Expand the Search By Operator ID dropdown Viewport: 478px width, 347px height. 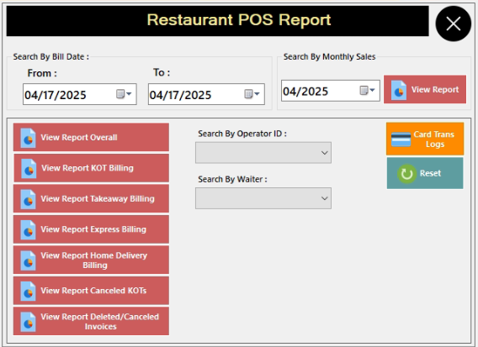click(324, 153)
